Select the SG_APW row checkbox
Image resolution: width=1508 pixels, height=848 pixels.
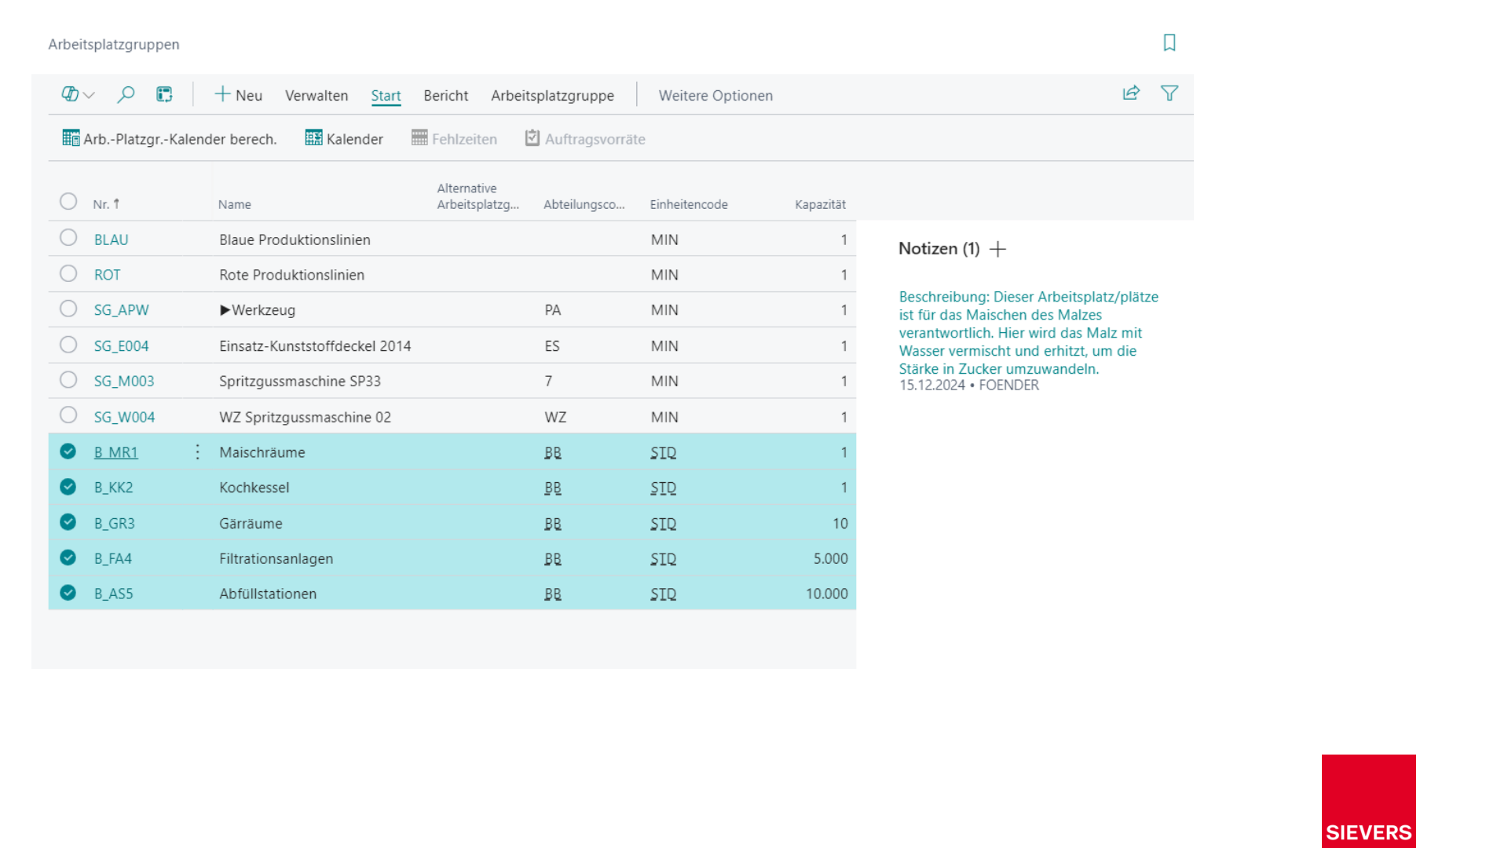pyautogui.click(x=68, y=309)
